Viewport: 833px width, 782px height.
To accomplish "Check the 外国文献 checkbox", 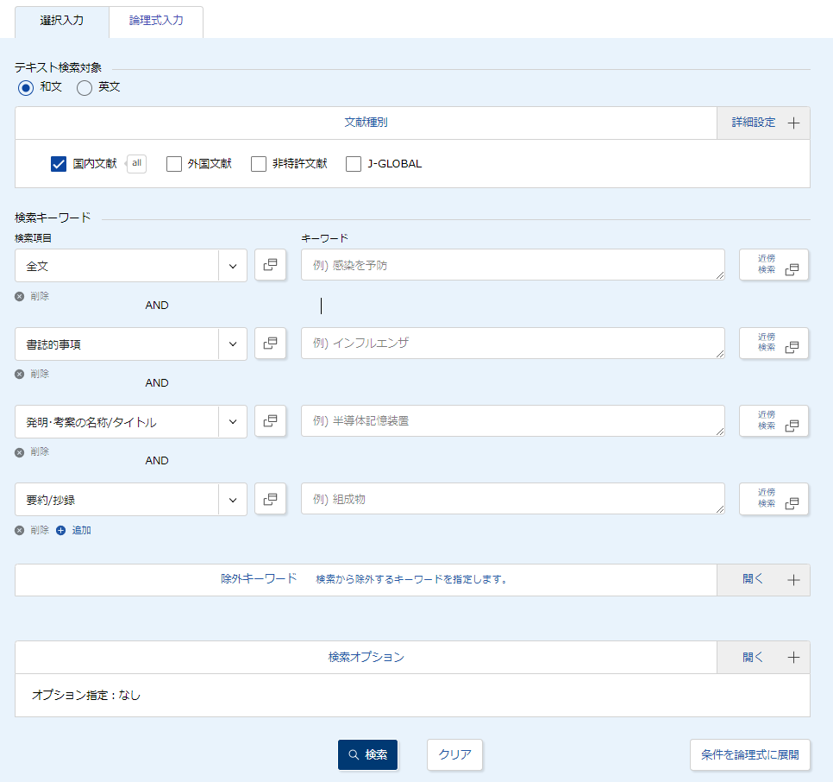I will click(174, 164).
